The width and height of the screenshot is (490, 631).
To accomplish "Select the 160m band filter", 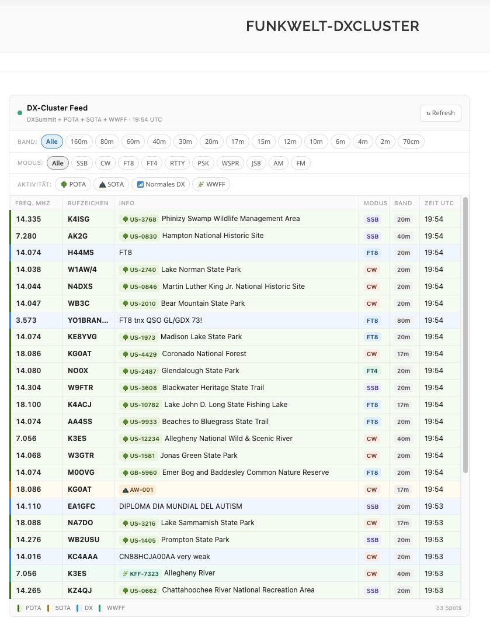I will pos(79,142).
